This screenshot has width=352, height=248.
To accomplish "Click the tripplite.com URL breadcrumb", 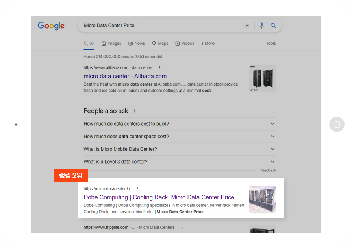I will pyautogui.click(x=129, y=228).
